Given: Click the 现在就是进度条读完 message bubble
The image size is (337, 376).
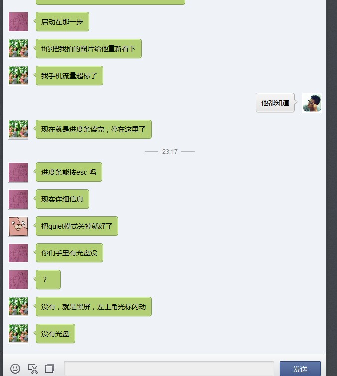Looking at the screenshot, I should point(94,129).
